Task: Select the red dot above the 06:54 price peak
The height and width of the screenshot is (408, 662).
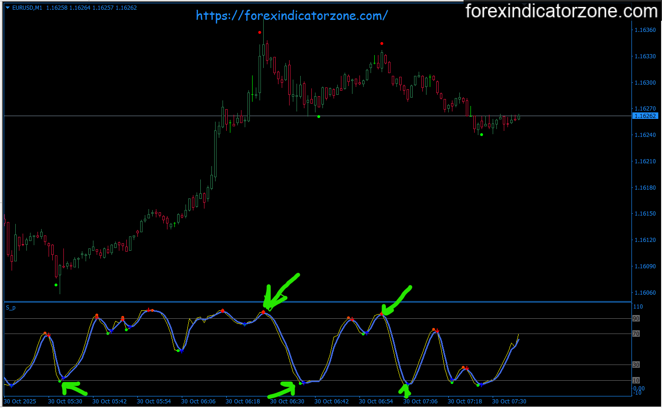Action: click(x=382, y=44)
